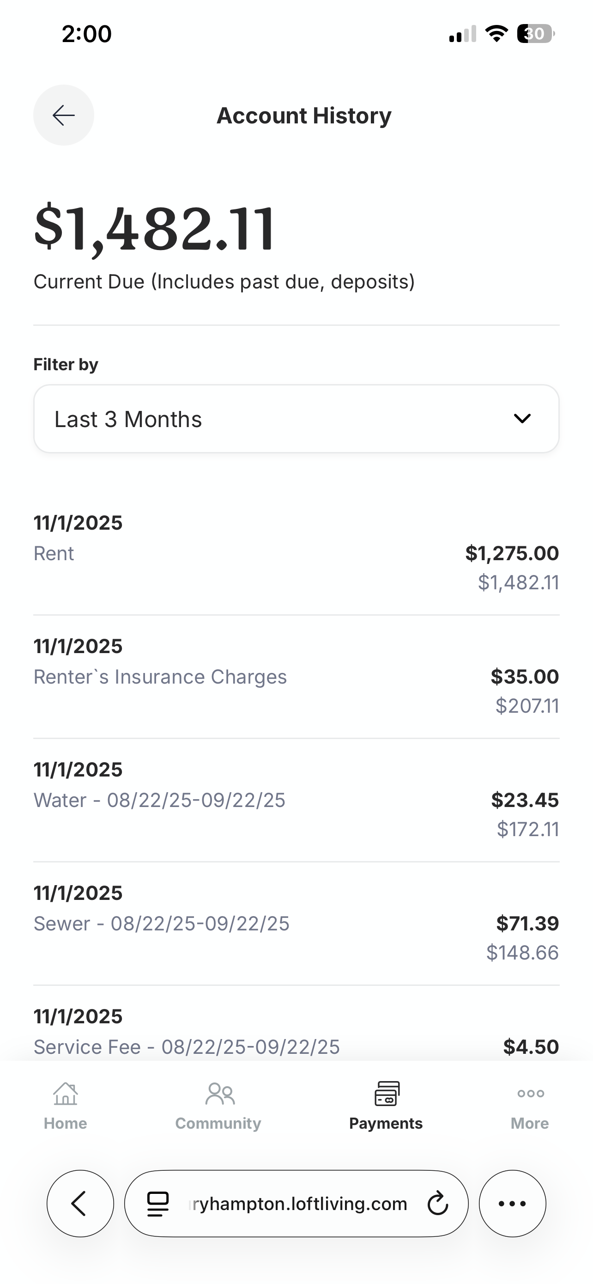593x1284 pixels.
Task: Select the Payments card icon
Action: click(x=387, y=1094)
